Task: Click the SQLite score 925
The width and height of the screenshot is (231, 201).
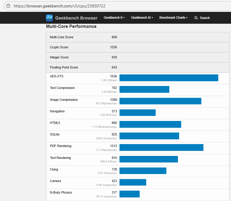Action: [114, 134]
